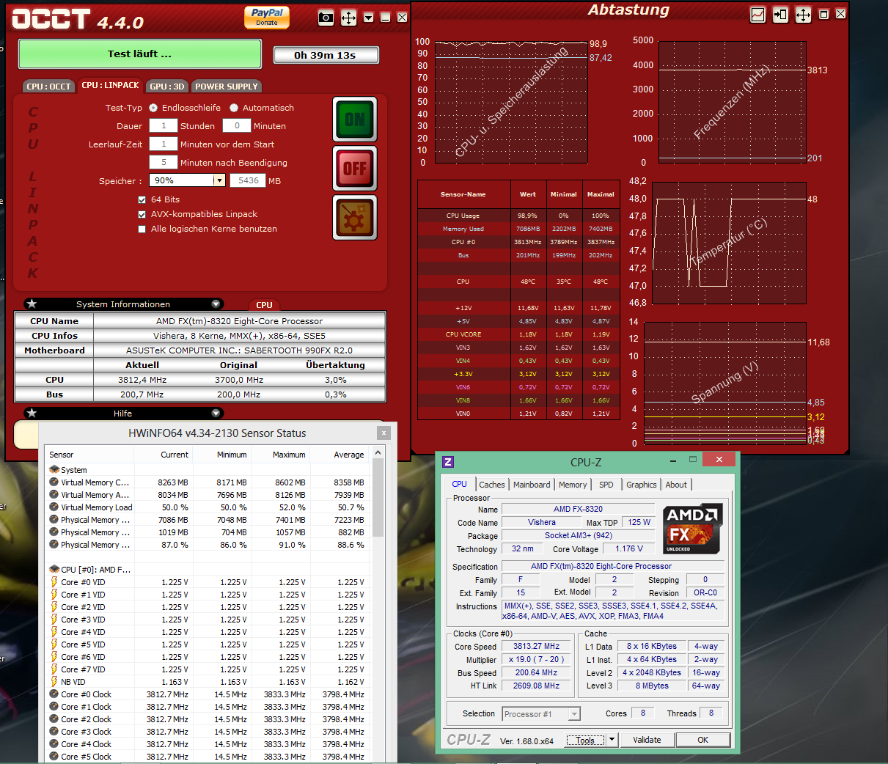Select the Automatisch test type
Viewport: 888px width, 764px height.
pos(234,108)
